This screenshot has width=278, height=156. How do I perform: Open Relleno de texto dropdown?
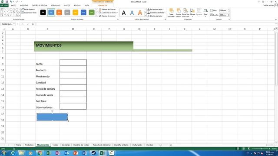coord(156,9)
